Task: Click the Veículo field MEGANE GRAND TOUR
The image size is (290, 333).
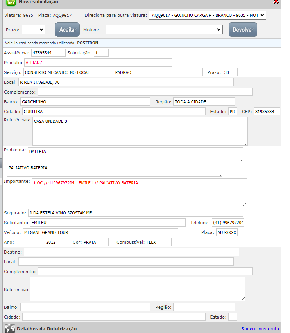Action: [100, 232]
